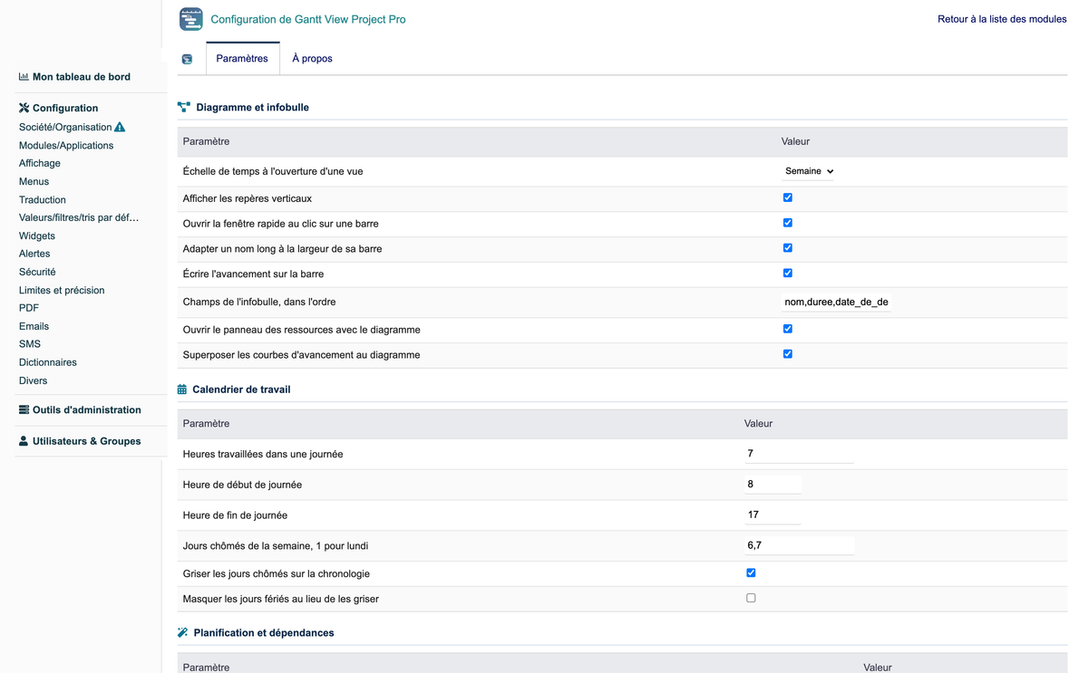Go to Modules/Applications page

pos(66,146)
